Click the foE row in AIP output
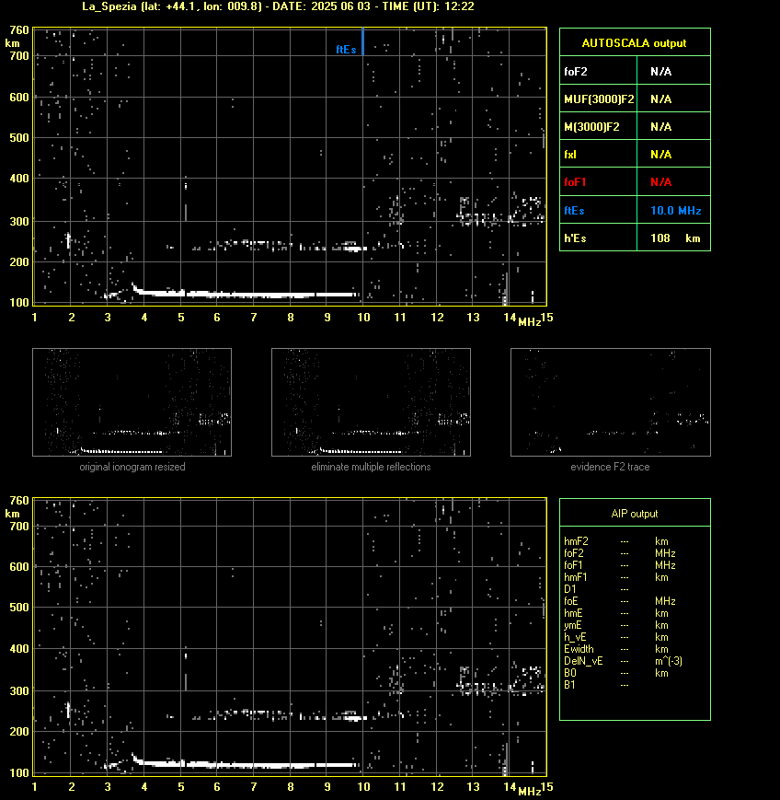 point(619,601)
